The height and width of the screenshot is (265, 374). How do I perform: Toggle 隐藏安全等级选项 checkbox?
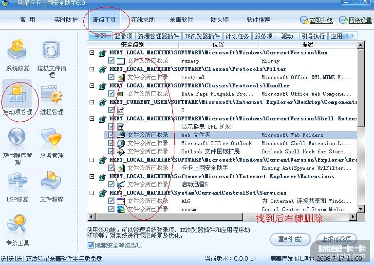point(91,245)
